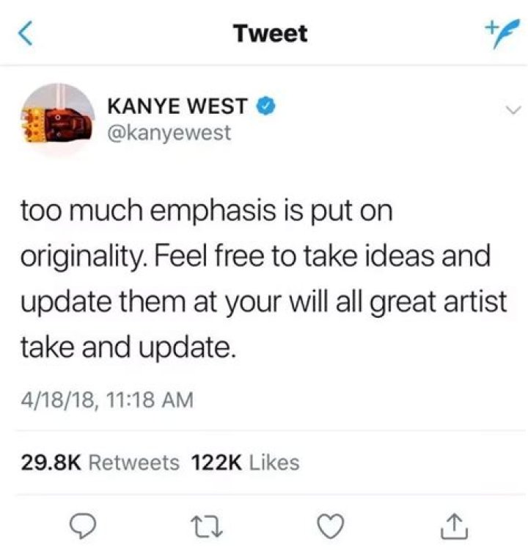
Task: Compose a new tweet with feather icon
Action: click(502, 33)
